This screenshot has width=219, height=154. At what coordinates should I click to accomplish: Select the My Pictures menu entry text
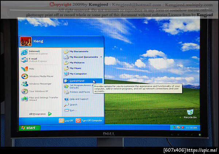click(x=77, y=63)
